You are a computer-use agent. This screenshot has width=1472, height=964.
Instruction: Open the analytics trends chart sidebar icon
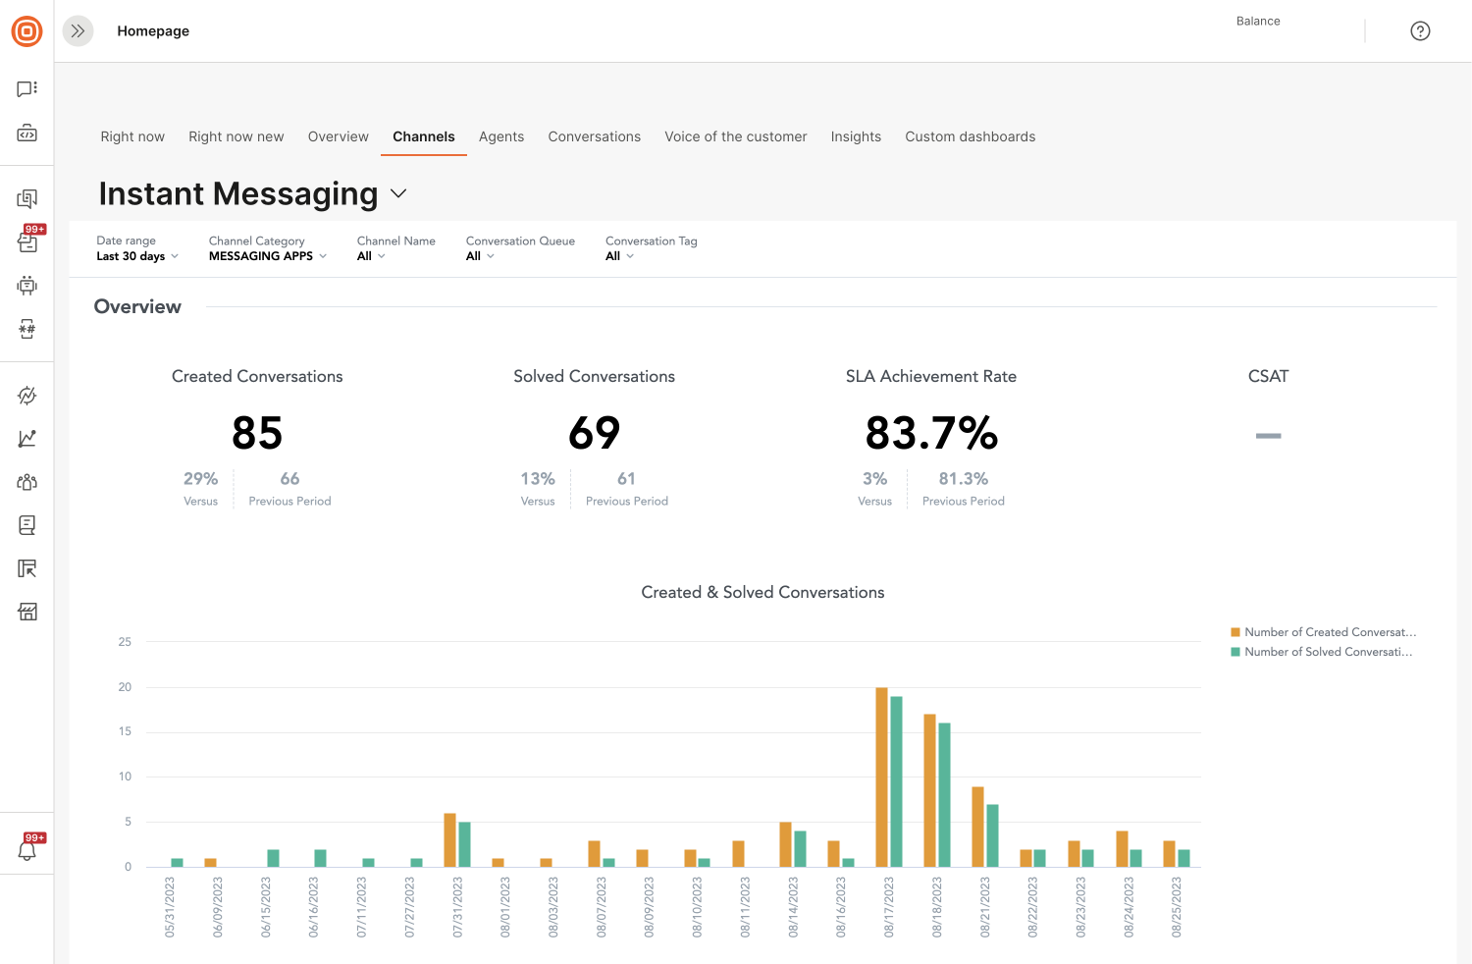(26, 439)
